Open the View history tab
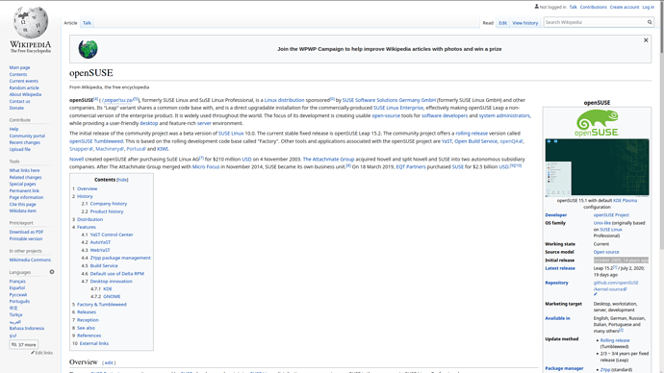 click(525, 23)
